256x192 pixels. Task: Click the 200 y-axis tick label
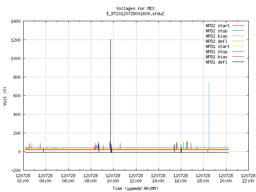[x=17, y=133]
